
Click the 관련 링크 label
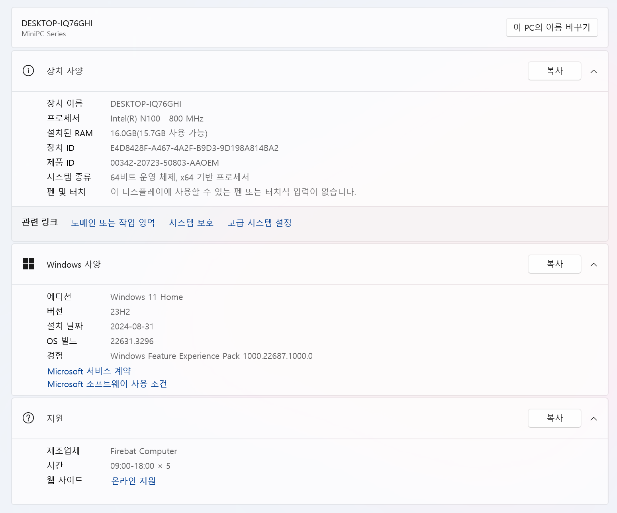pos(40,222)
